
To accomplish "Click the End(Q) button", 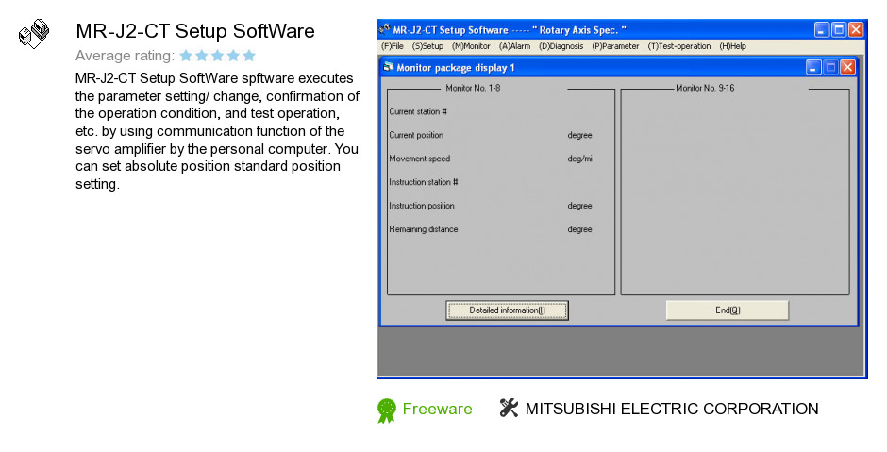I will tap(728, 310).
